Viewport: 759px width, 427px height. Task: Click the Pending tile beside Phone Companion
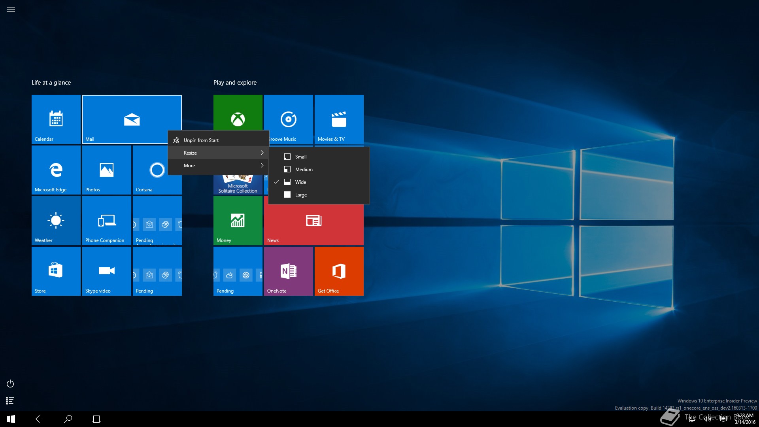pos(157,221)
